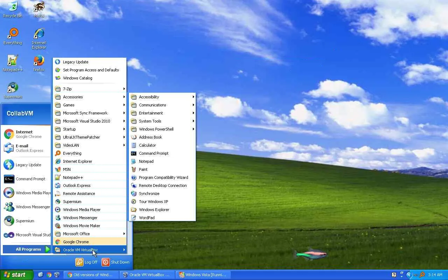This screenshot has height=280, width=448.
Task: Run Synchronize from the Accessories menu
Action: point(162,194)
